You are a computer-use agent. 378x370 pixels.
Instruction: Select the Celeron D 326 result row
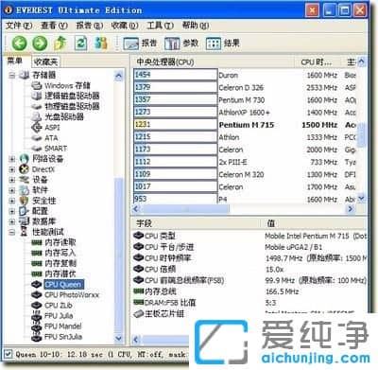(245, 87)
